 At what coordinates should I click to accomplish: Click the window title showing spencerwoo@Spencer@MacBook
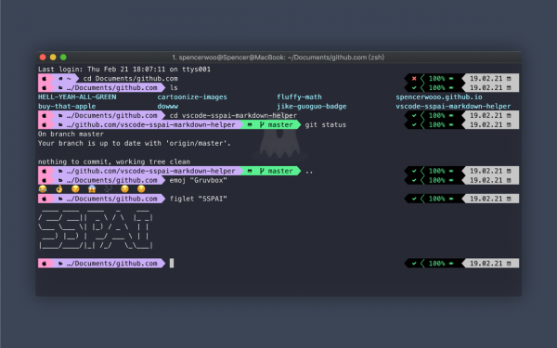278,58
